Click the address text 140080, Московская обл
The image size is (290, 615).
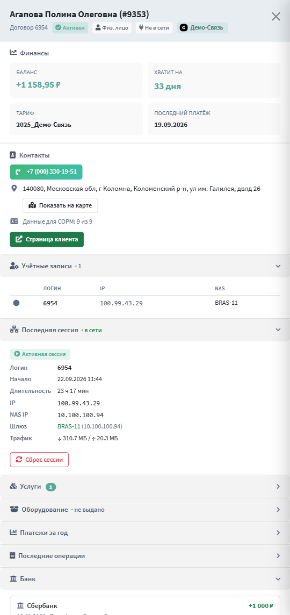(141, 189)
